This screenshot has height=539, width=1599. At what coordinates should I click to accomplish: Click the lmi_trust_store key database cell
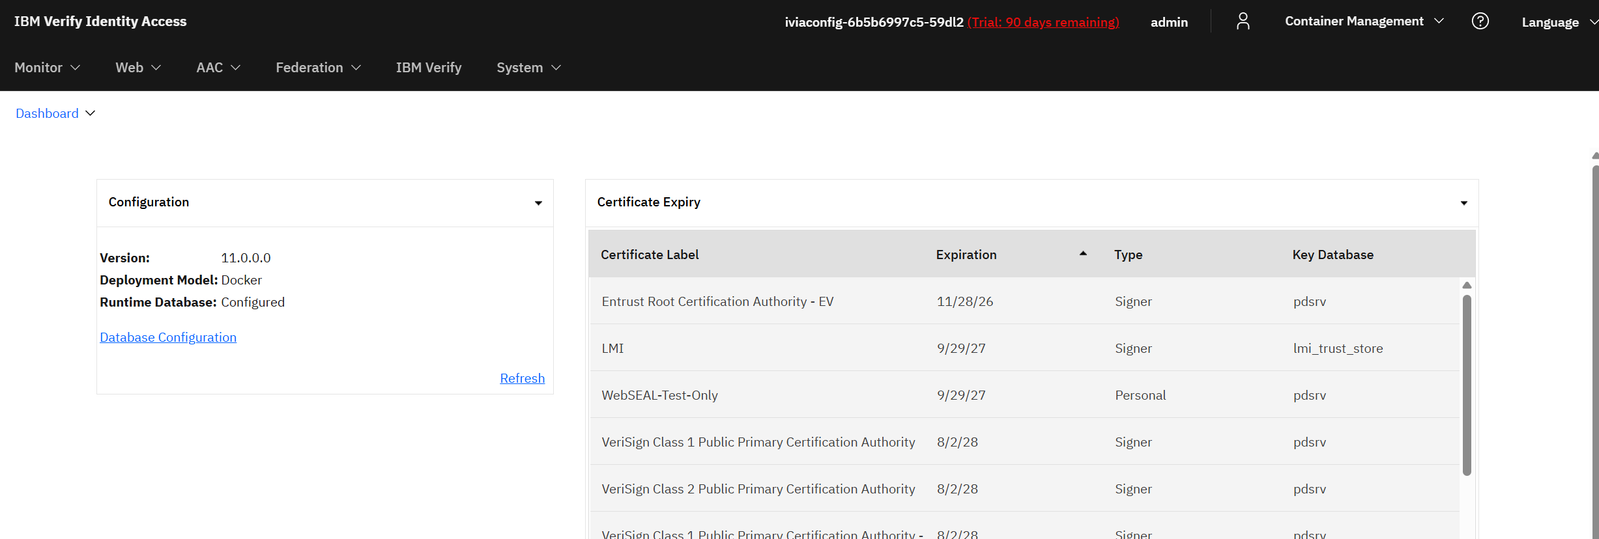click(1338, 348)
